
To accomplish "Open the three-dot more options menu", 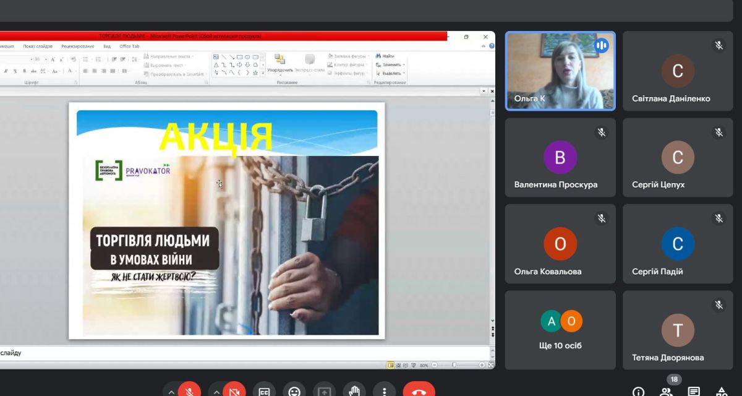I will (x=385, y=391).
